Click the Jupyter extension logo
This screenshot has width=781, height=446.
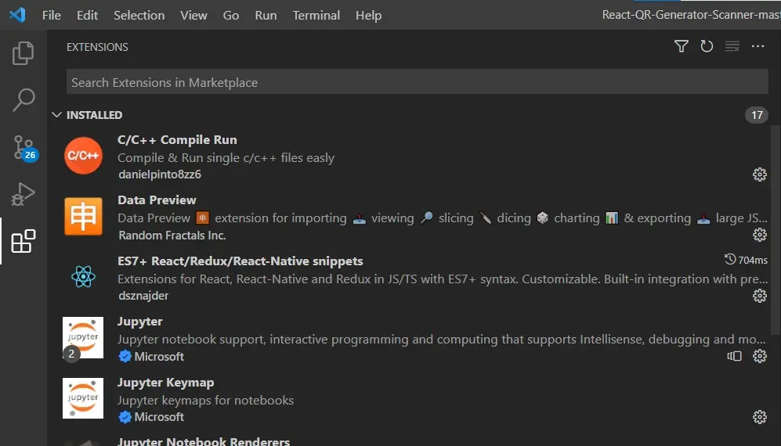tap(83, 337)
